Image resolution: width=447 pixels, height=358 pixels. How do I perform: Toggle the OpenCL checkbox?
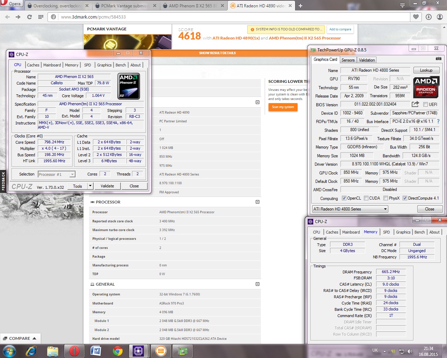[x=344, y=198]
